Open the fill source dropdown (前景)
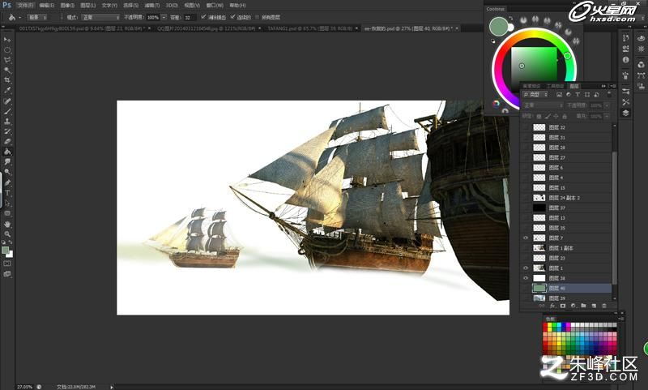This screenshot has width=648, height=390. point(37,17)
